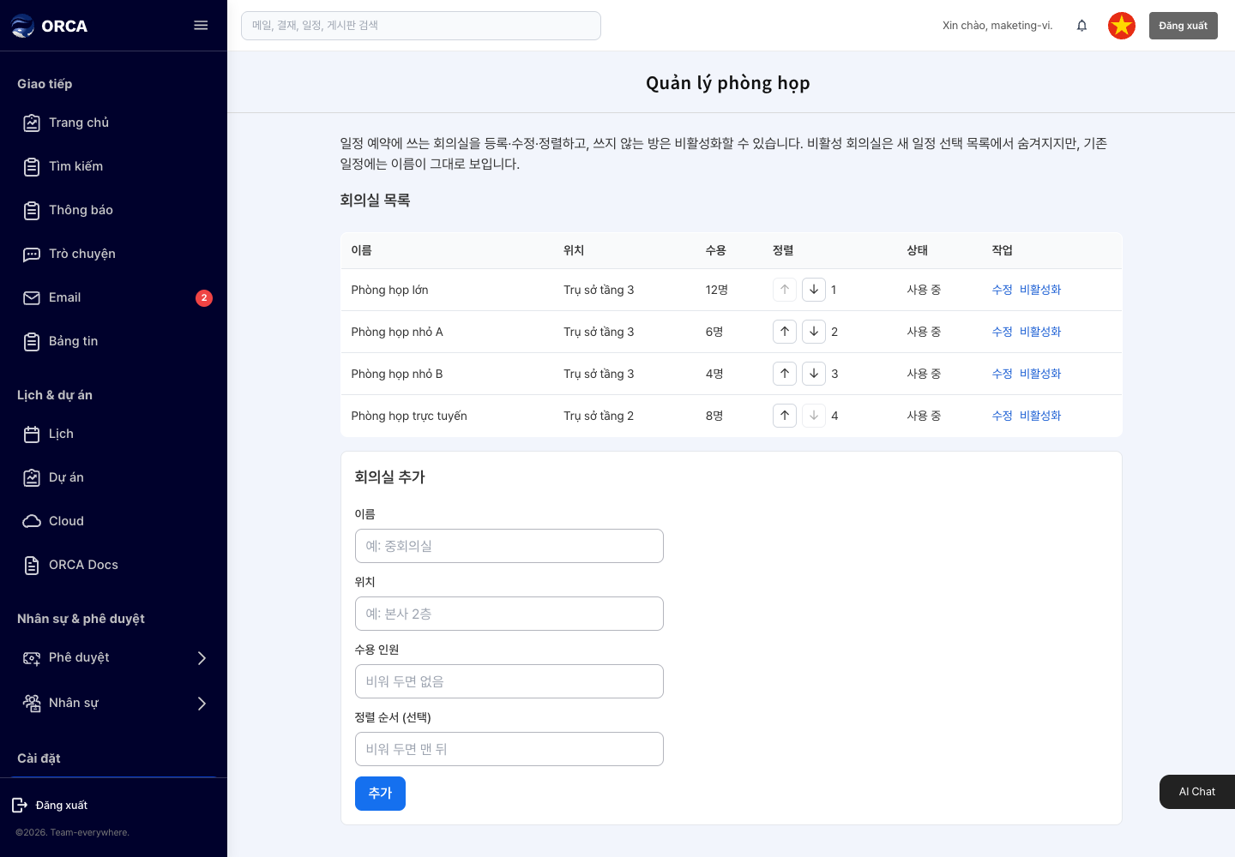Click the Đăng xuất button in header
Image resolution: width=1235 pixels, height=857 pixels.
tap(1183, 26)
